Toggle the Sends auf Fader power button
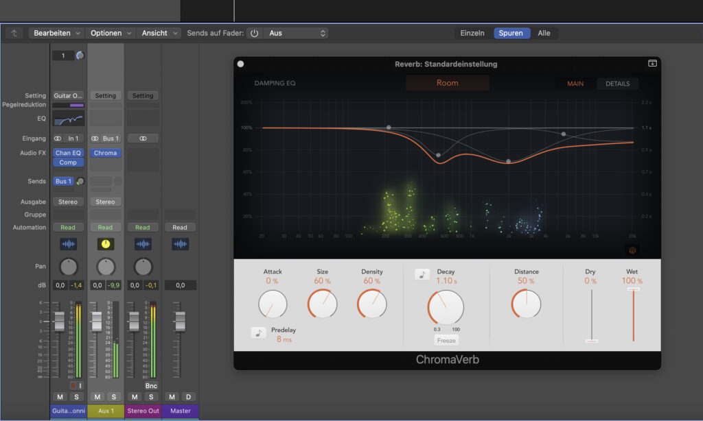This screenshot has height=421, width=703. tap(254, 33)
